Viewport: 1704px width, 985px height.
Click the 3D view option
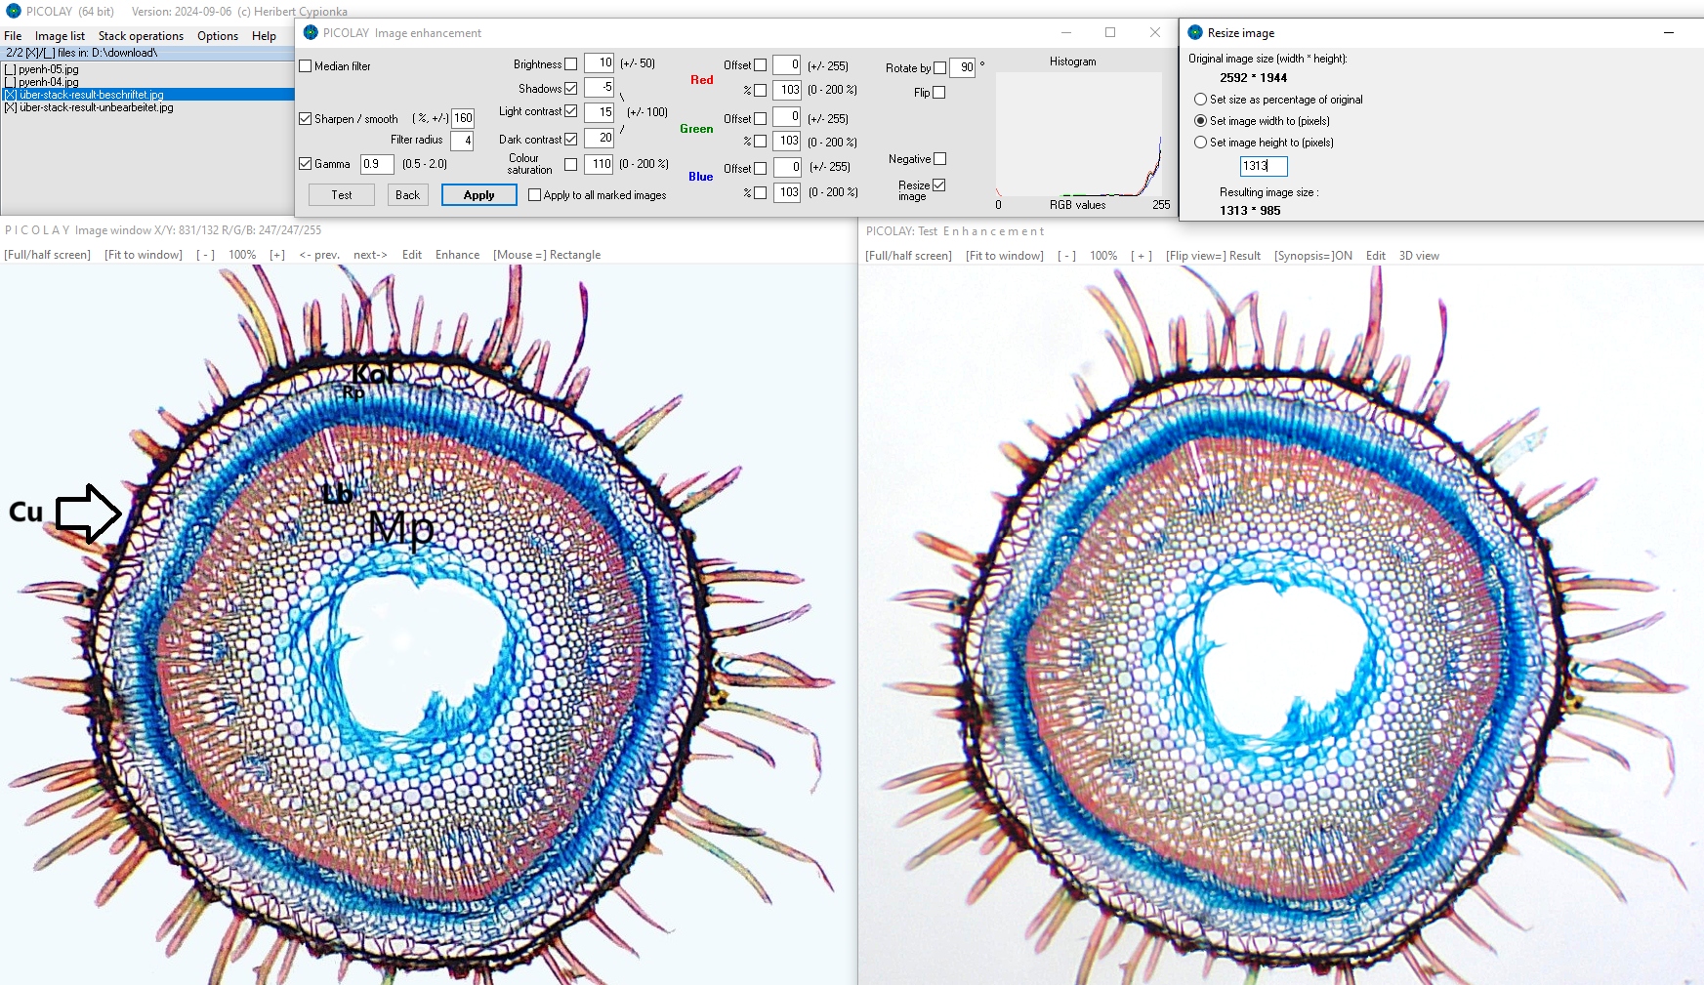(1419, 256)
